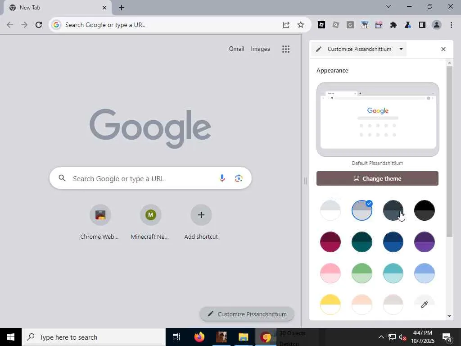
Task: Apply the pale beige-grey color swatch
Action: pos(393,305)
